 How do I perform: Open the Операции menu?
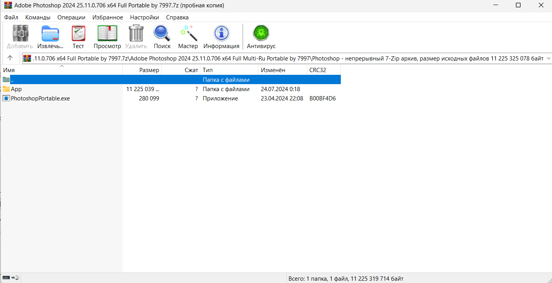click(71, 17)
